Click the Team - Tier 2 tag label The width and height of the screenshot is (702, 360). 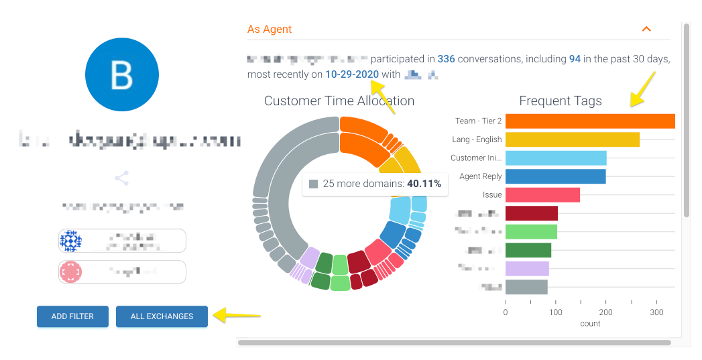(478, 121)
